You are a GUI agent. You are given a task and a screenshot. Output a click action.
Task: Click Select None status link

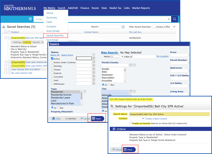67,55
